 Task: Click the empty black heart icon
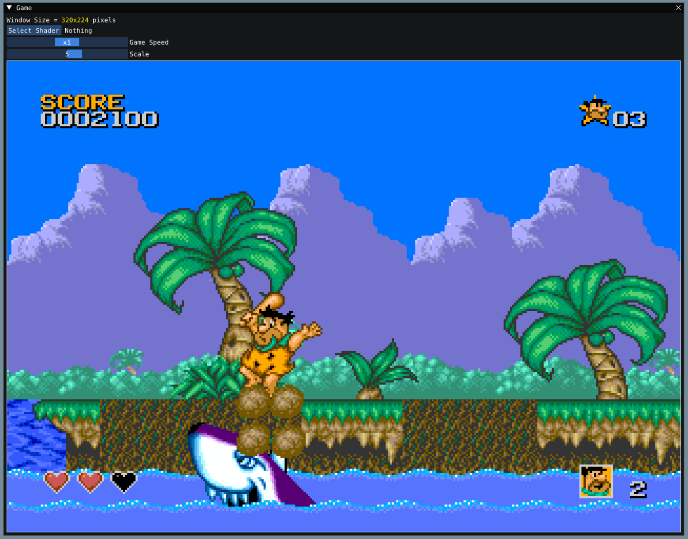tap(123, 481)
